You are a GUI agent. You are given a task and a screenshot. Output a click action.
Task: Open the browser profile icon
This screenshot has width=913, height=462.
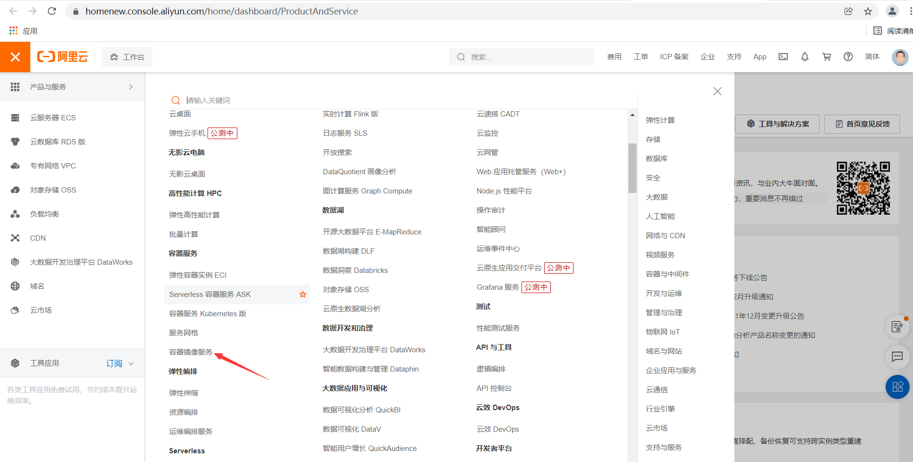tap(892, 11)
